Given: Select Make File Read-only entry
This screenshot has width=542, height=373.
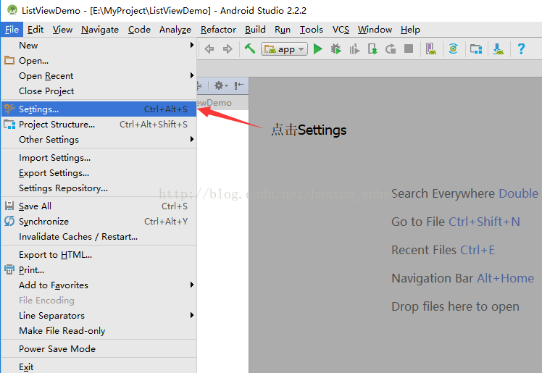Looking at the screenshot, I should pos(99,331).
